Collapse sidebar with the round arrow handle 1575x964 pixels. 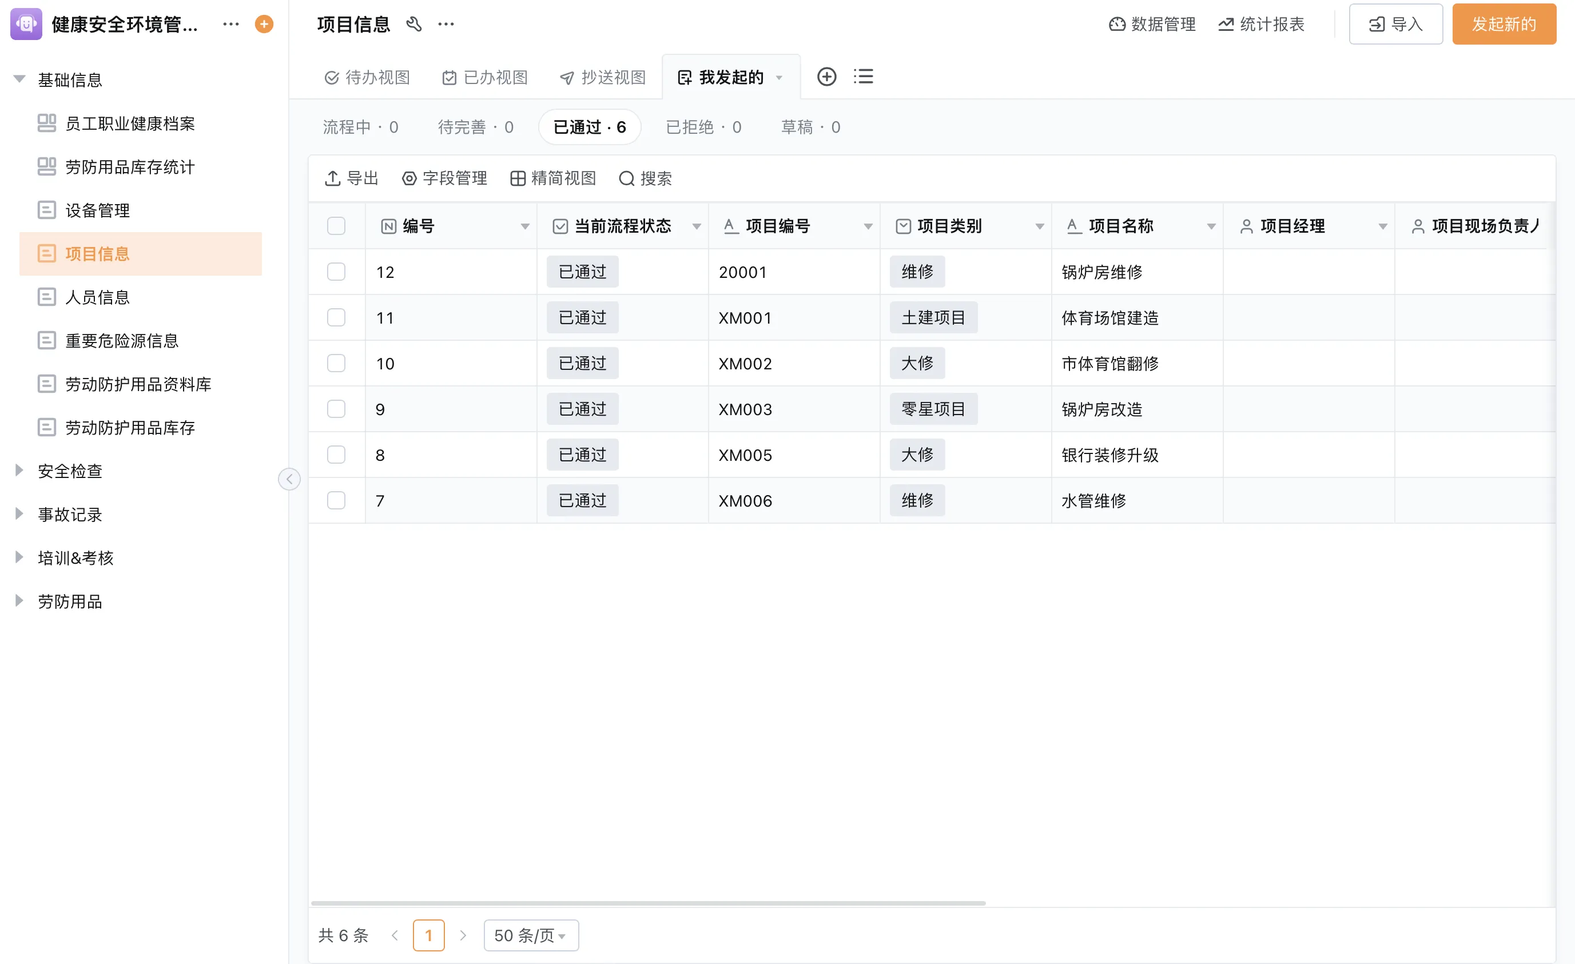point(289,479)
